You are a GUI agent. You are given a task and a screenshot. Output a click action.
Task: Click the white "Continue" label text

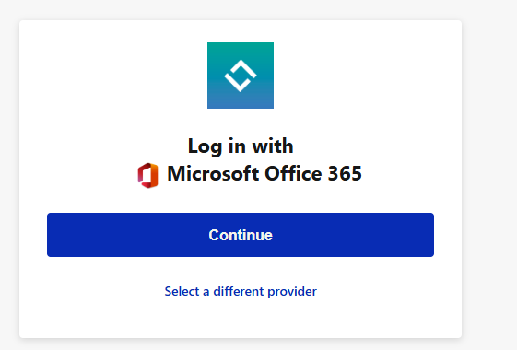point(241,235)
